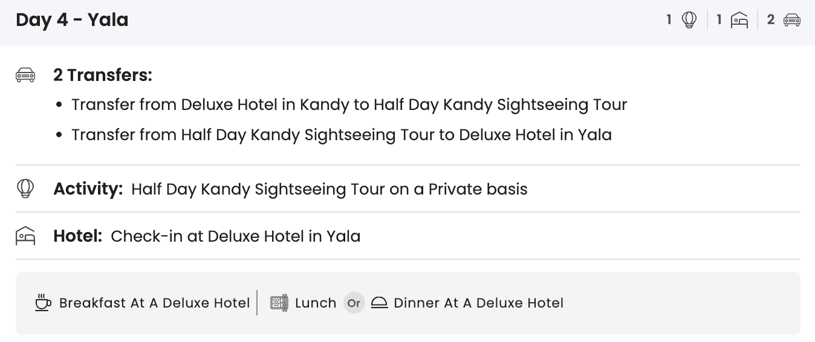Click the car icon beside 2 Transfers

click(25, 75)
